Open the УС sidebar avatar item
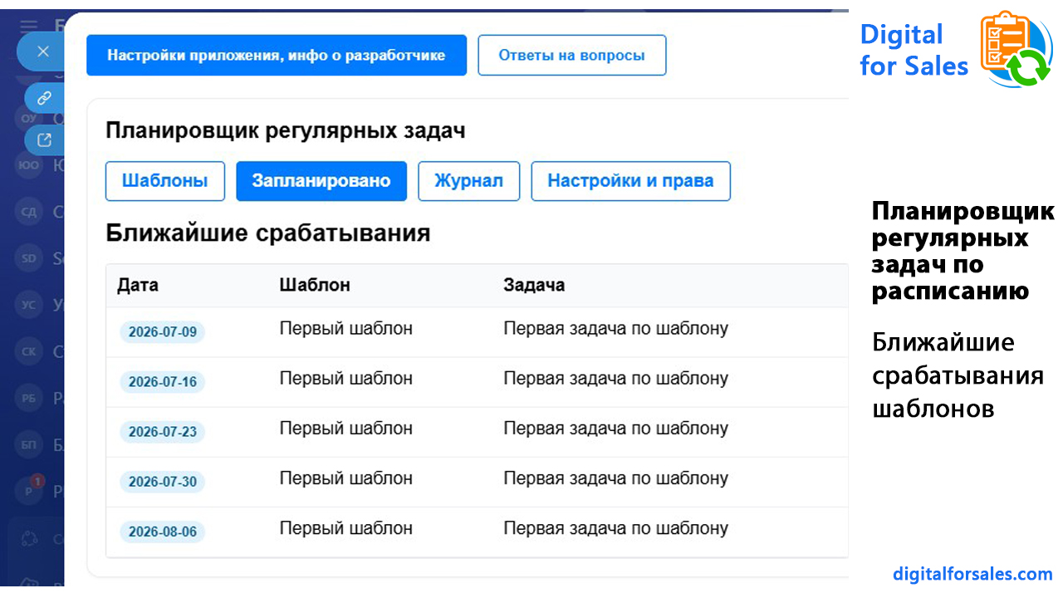This screenshot has width=1063, height=598. pos(28,305)
